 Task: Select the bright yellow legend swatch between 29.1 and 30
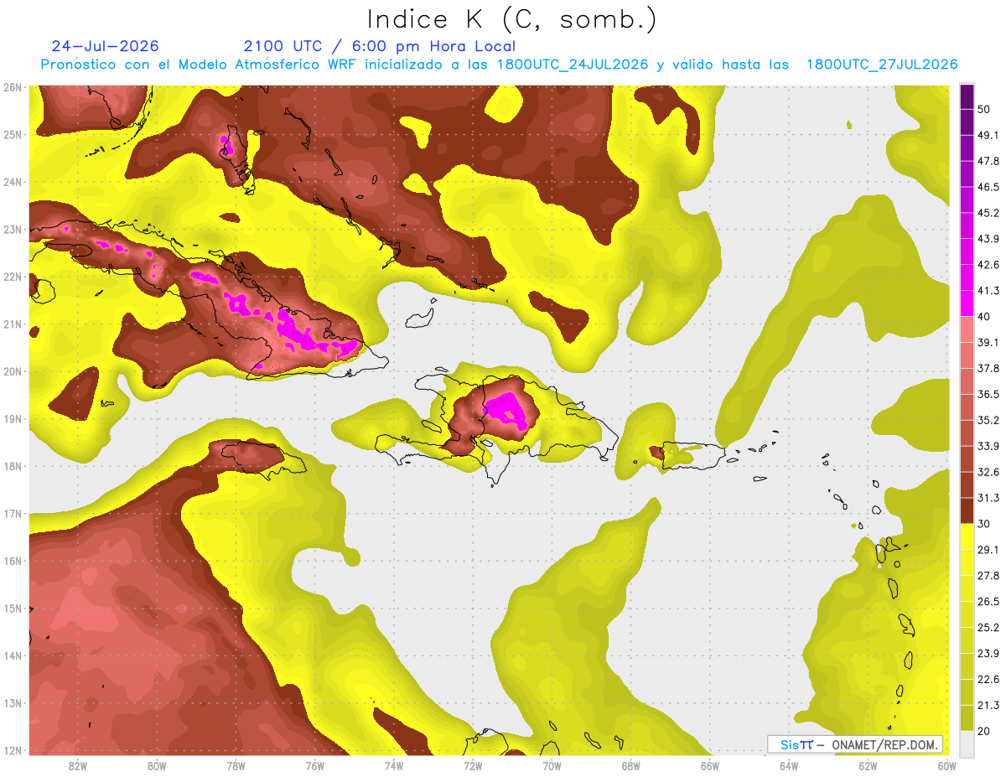pyautogui.click(x=967, y=536)
